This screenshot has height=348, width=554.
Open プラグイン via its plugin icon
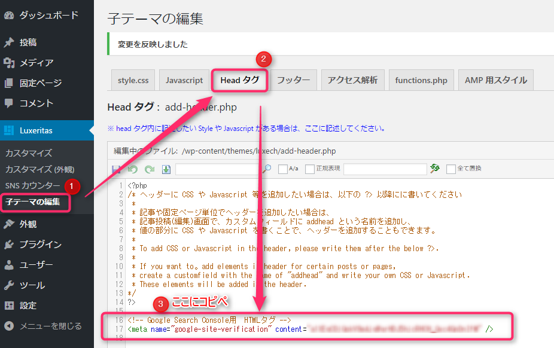point(8,245)
